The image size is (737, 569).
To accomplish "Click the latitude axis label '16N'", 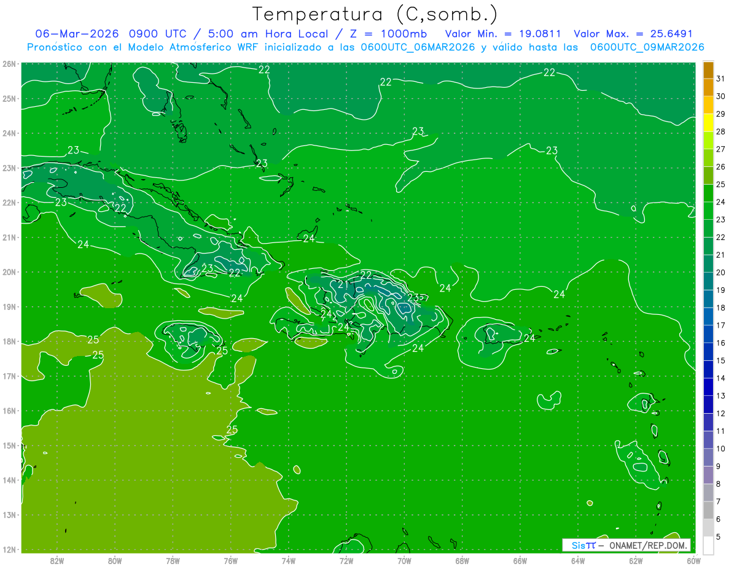I will pyautogui.click(x=9, y=411).
